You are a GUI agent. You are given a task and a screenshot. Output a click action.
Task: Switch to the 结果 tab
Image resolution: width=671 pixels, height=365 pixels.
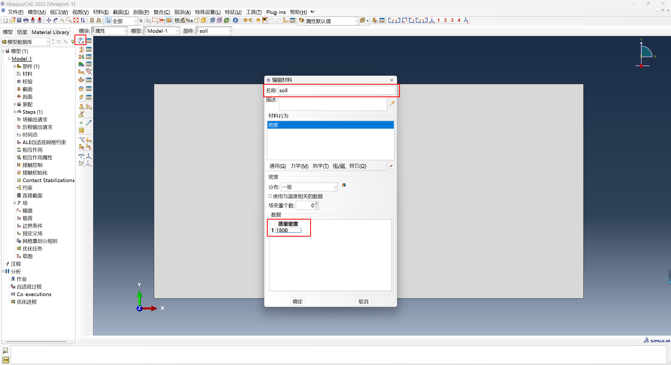point(22,32)
